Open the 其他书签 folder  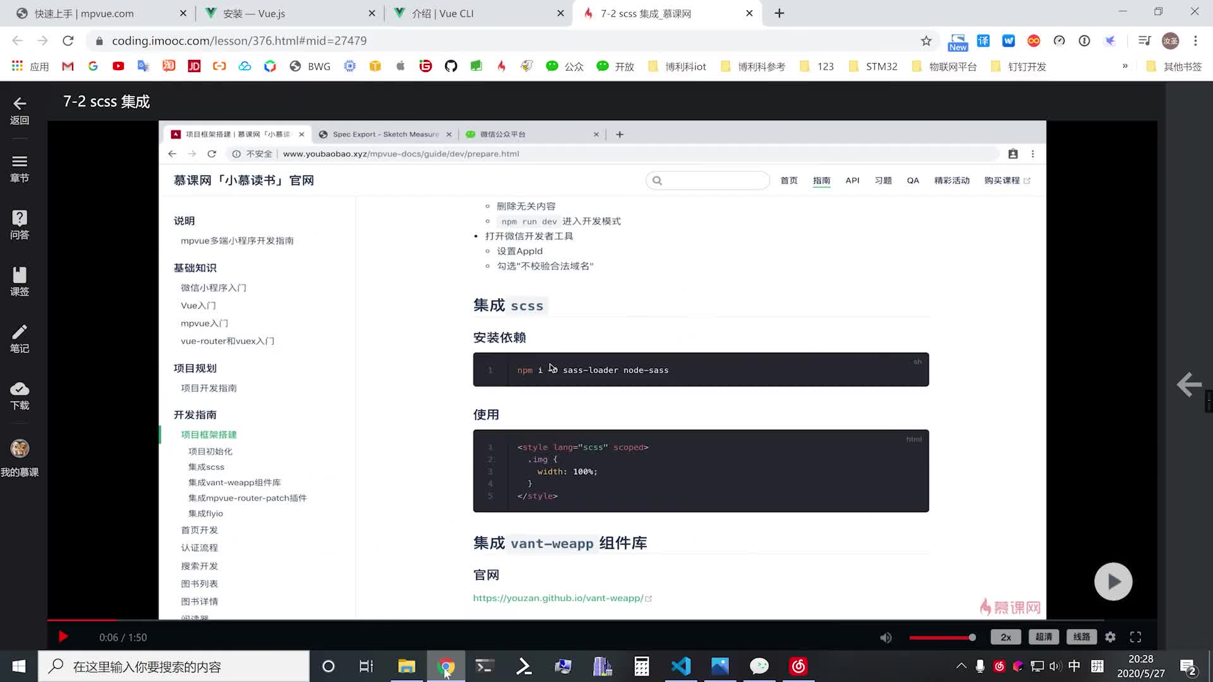(x=1174, y=66)
